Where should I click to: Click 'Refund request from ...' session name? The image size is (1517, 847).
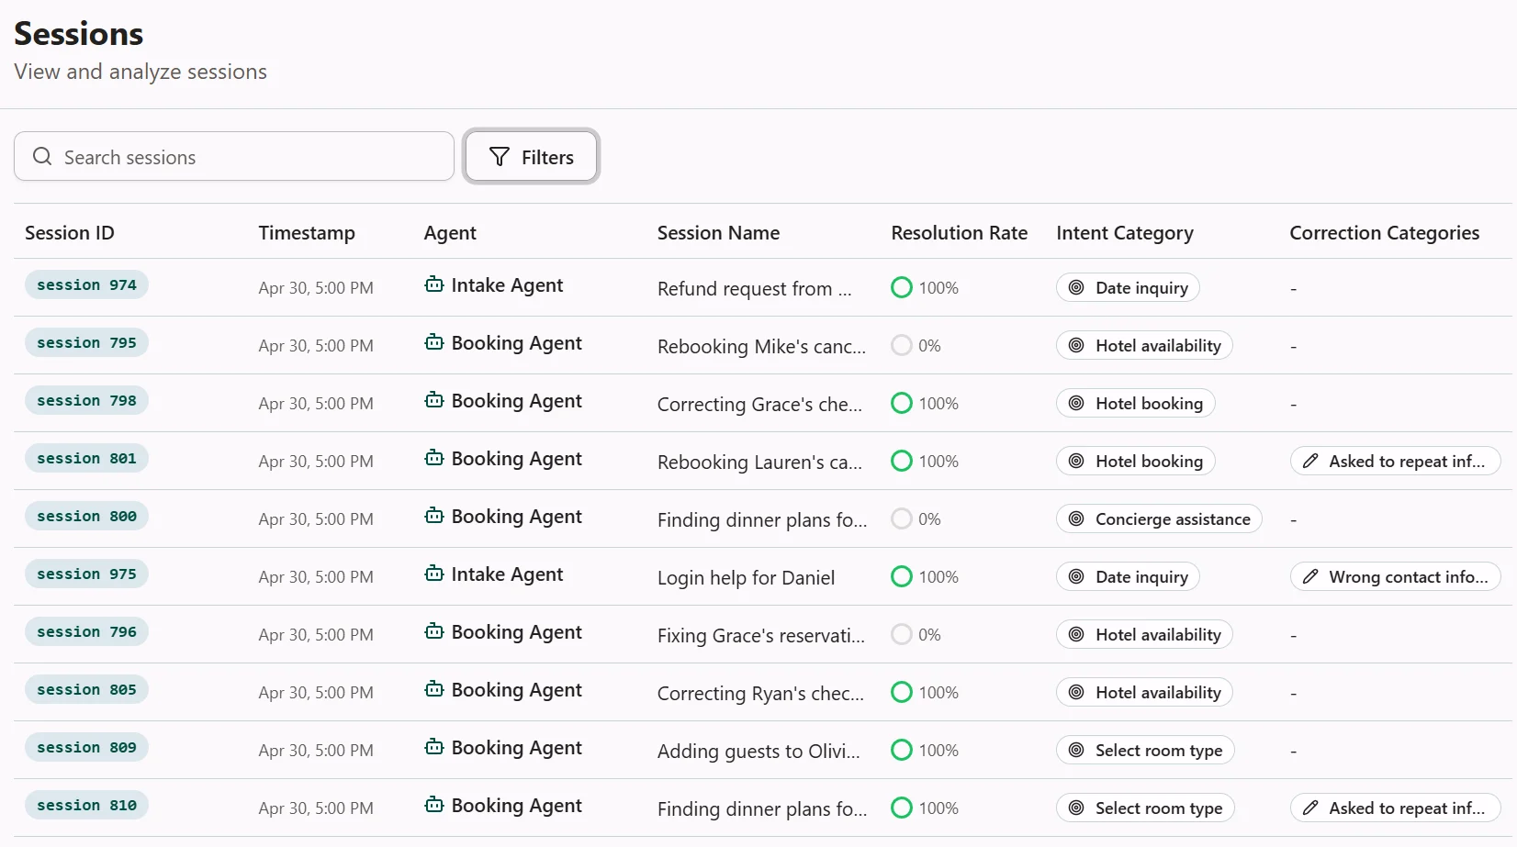[754, 288]
